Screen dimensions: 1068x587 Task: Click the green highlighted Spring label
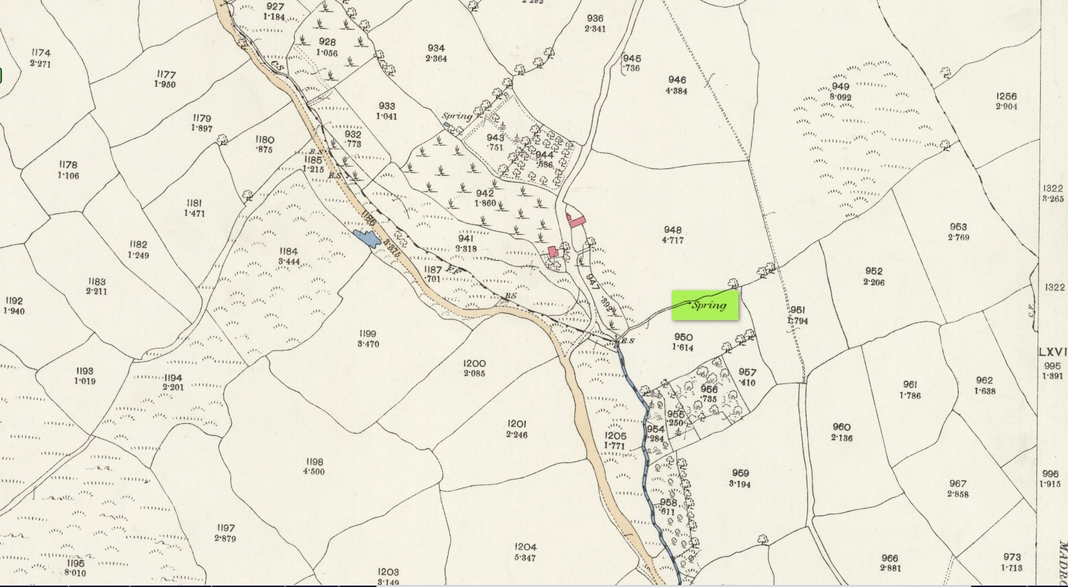(x=705, y=306)
